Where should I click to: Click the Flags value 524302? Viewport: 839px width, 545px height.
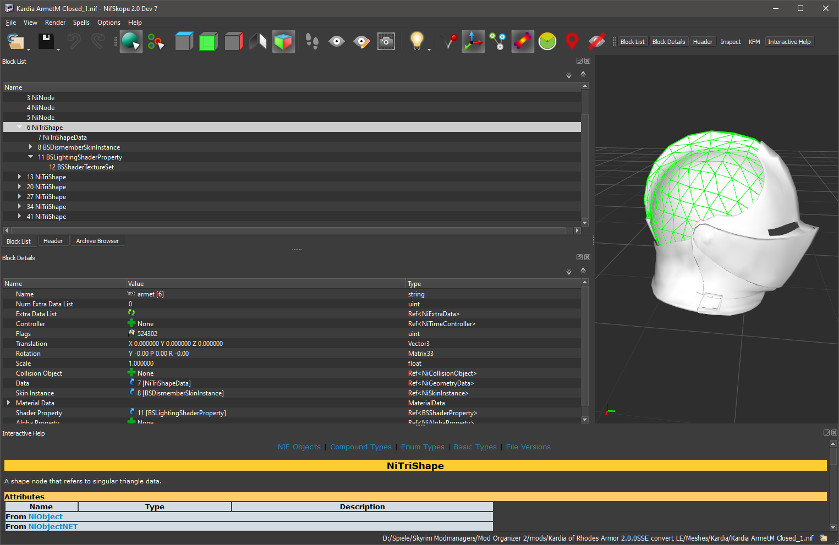point(147,334)
